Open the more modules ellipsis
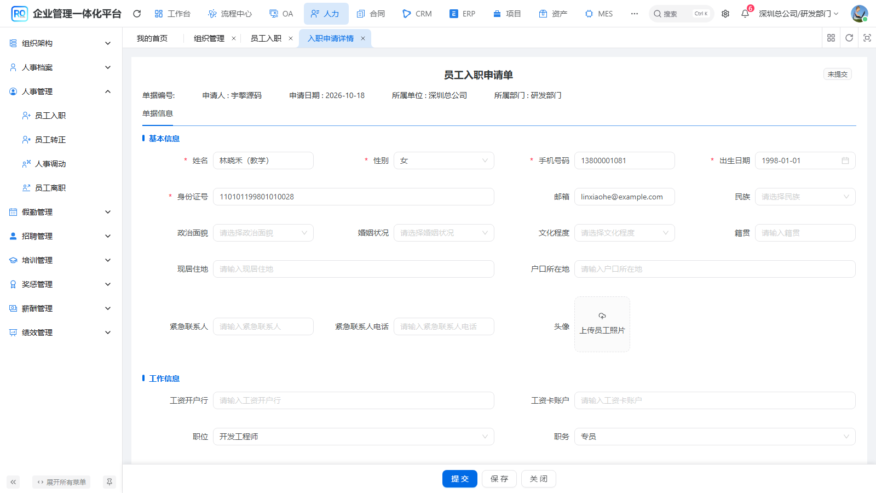 pyautogui.click(x=634, y=14)
